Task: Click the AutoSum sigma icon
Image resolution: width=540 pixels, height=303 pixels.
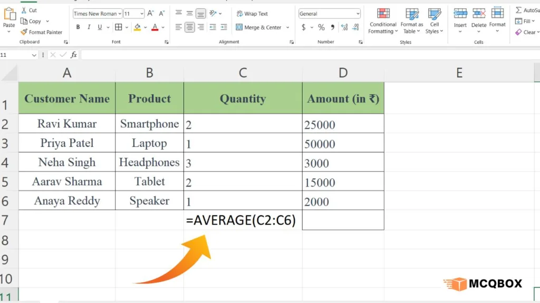Action: (519, 10)
